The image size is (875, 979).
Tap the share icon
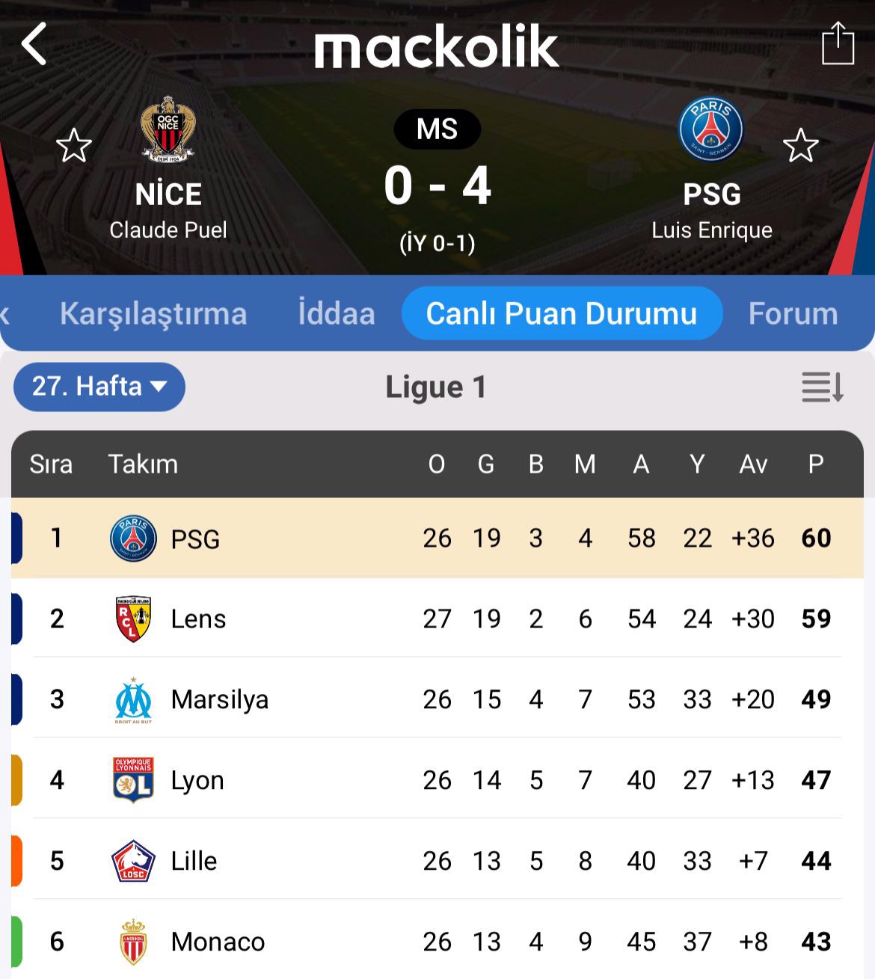click(x=838, y=44)
